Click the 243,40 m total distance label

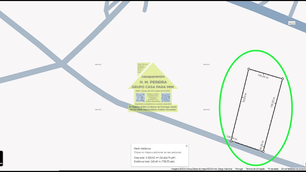tap(232, 138)
